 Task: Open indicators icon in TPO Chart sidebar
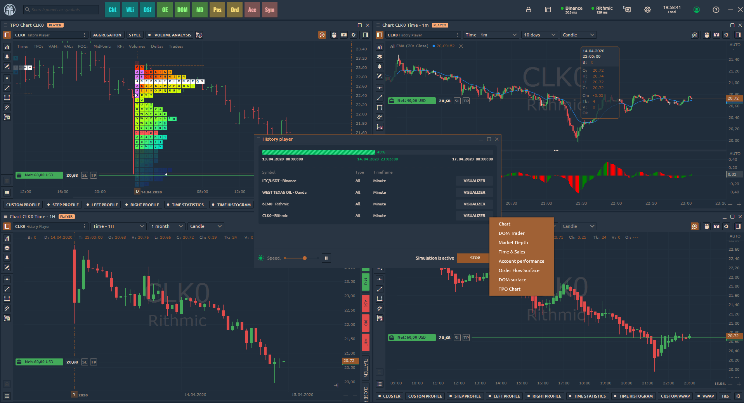[x=7, y=47]
